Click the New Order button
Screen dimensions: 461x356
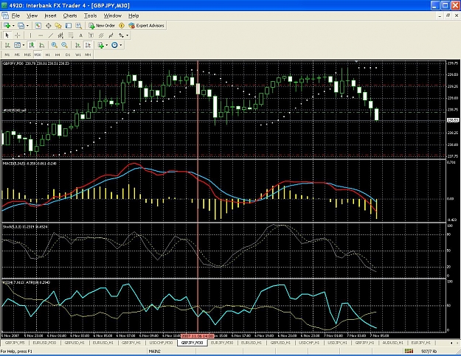pyautogui.click(x=102, y=26)
